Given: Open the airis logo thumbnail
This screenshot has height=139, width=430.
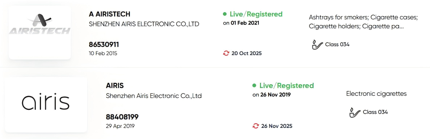Looking at the screenshot, I should 46,104.
